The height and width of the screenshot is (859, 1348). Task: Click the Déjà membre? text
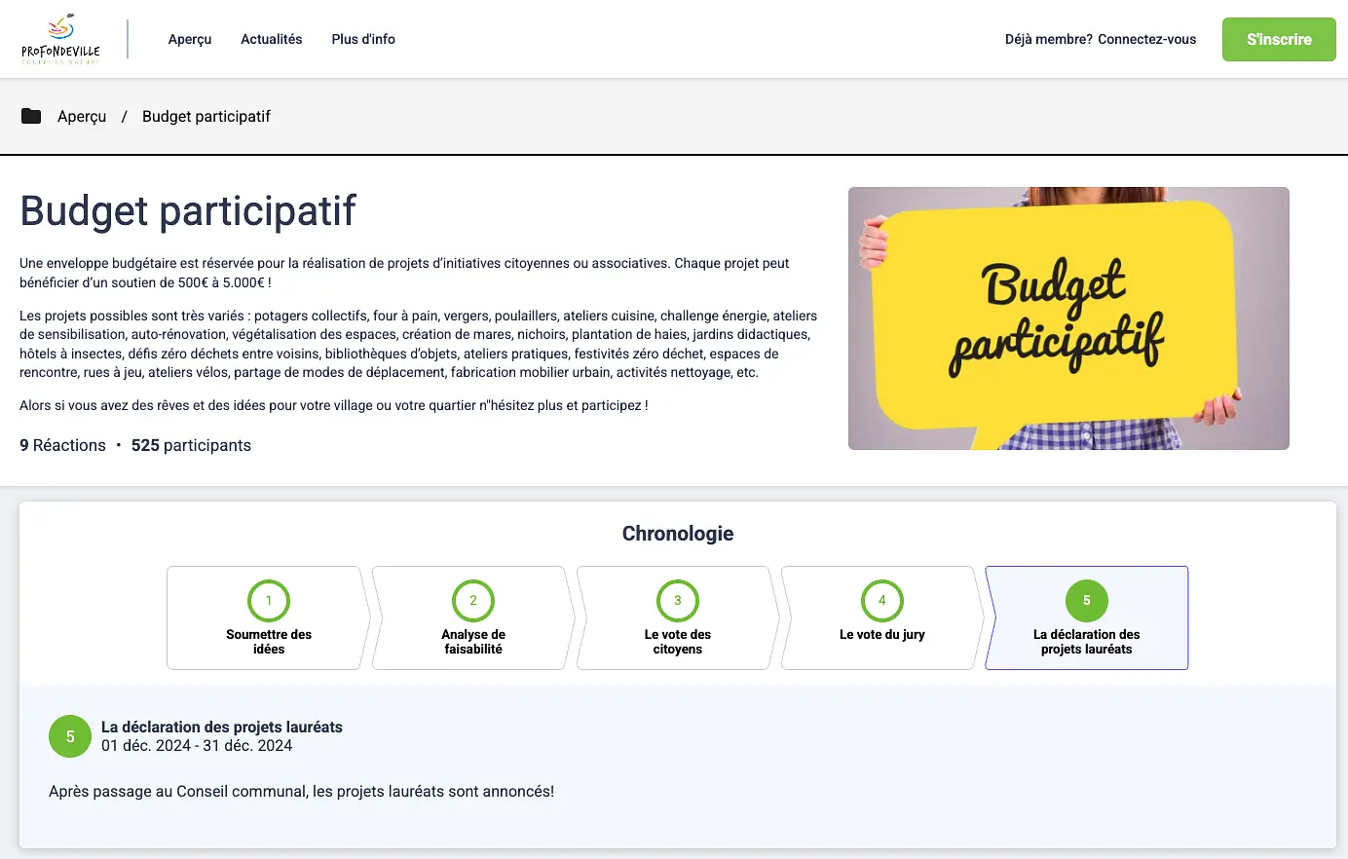pos(1049,39)
